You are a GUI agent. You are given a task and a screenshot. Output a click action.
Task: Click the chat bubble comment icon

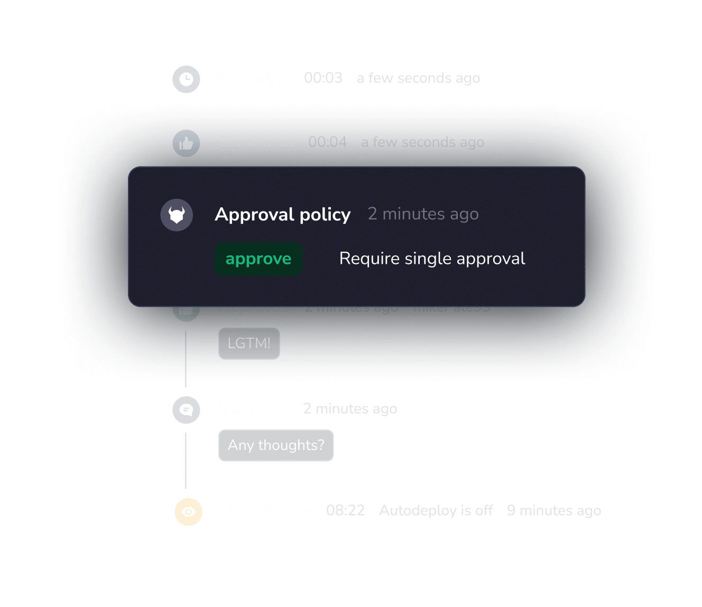[x=186, y=410]
